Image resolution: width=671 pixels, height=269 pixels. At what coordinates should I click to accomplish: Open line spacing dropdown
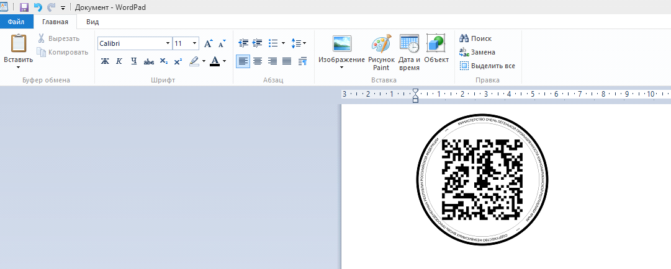(299, 43)
